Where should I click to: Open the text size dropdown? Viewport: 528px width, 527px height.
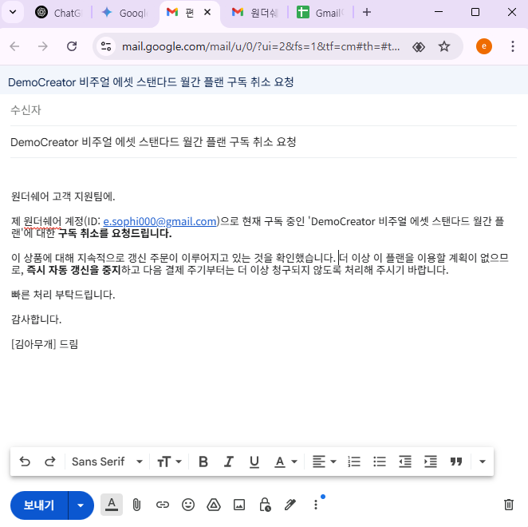pos(169,462)
